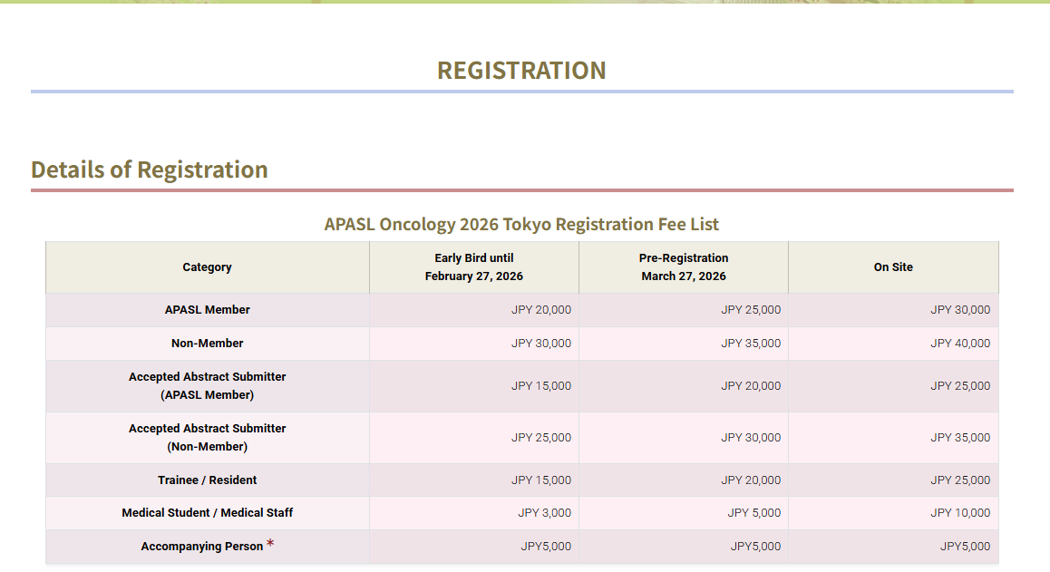Click the Accompanying Person row label
The image size is (1050, 572).
click(x=201, y=547)
